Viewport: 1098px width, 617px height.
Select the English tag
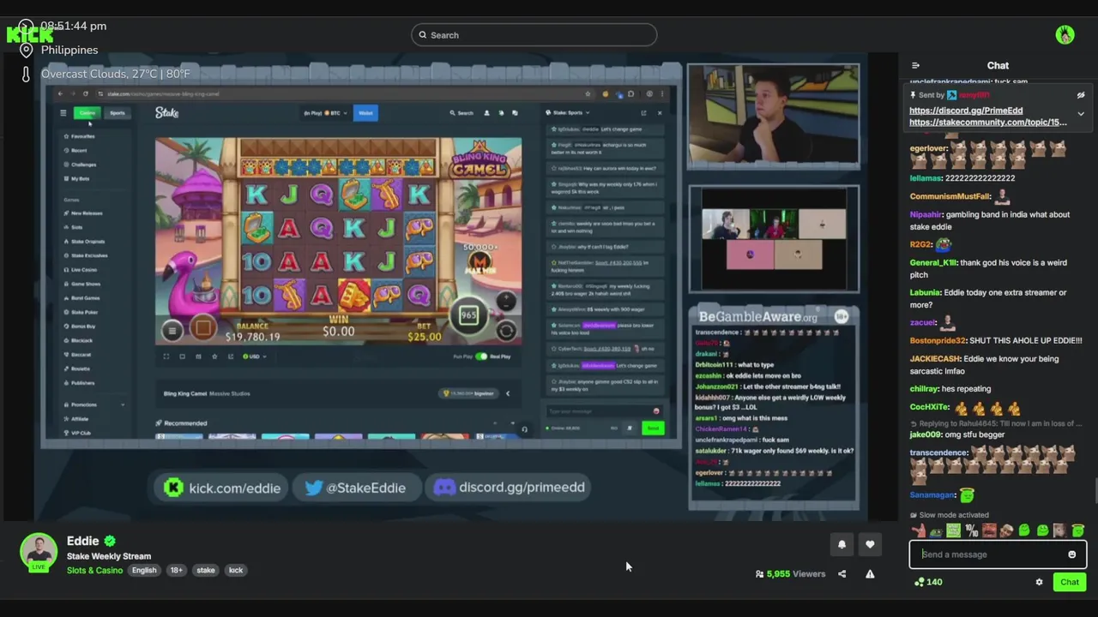coord(144,570)
